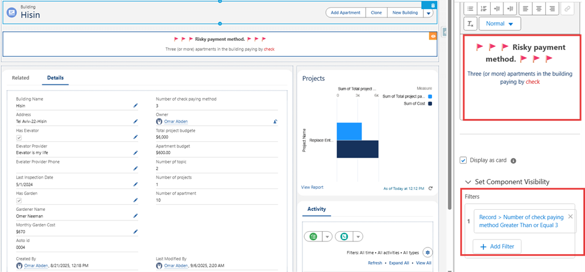Switch to the Related tab
The width and height of the screenshot is (585, 272).
(x=20, y=78)
